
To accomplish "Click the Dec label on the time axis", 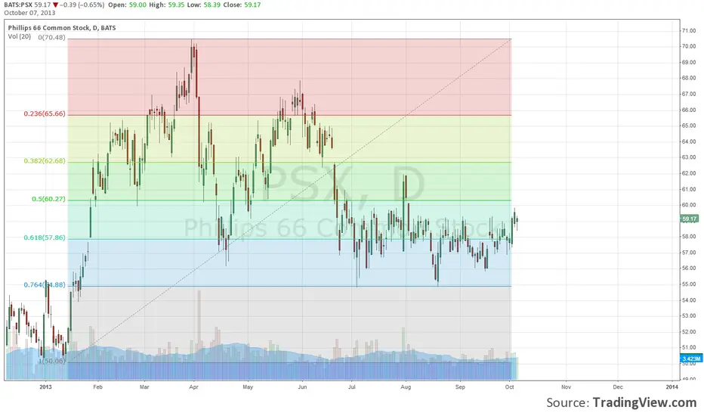I will tap(618, 387).
